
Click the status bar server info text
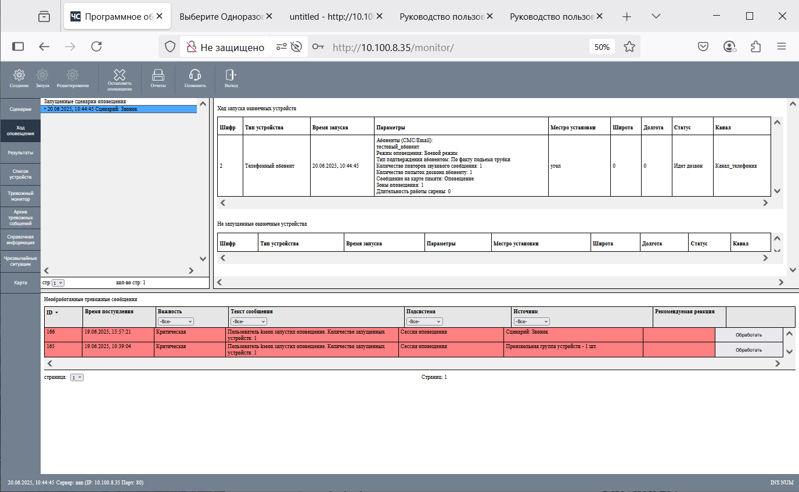pos(75,483)
